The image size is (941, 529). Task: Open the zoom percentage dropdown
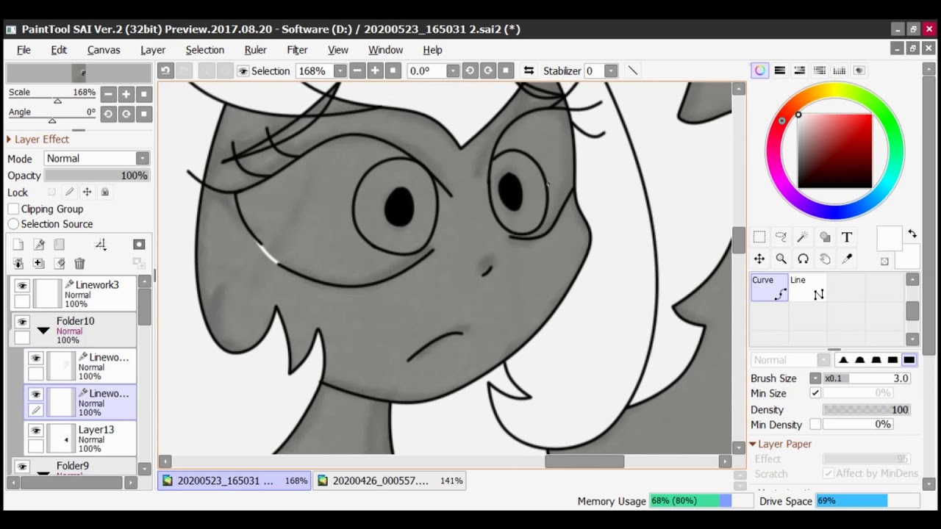coord(340,71)
